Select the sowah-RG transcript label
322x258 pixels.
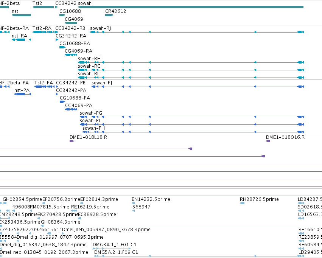pyautogui.click(x=89, y=66)
